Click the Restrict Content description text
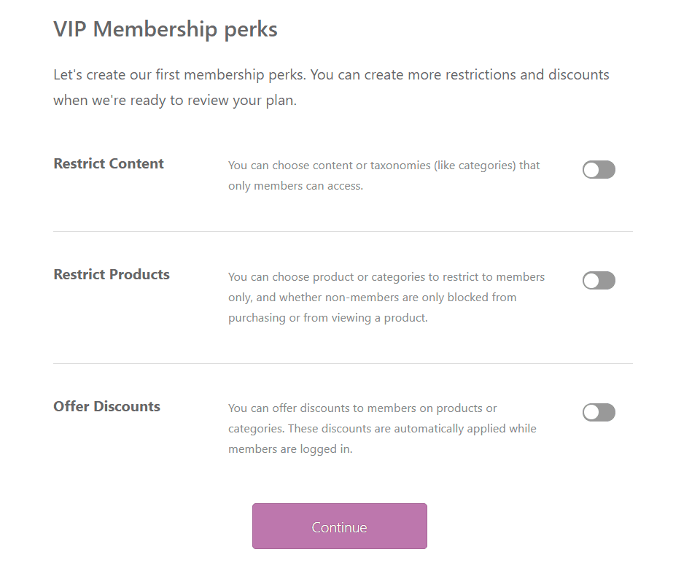This screenshot has height=571, width=700. point(384,175)
